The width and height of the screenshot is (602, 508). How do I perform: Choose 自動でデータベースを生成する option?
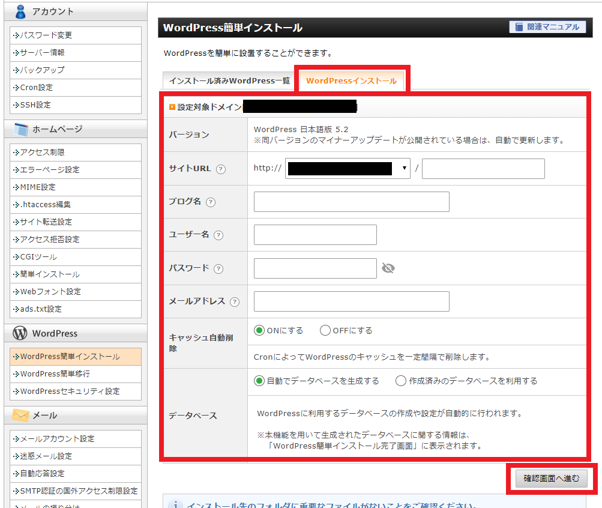click(x=259, y=381)
